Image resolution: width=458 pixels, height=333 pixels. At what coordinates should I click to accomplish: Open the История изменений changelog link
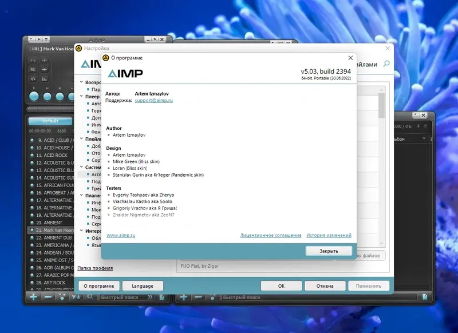pyautogui.click(x=329, y=235)
